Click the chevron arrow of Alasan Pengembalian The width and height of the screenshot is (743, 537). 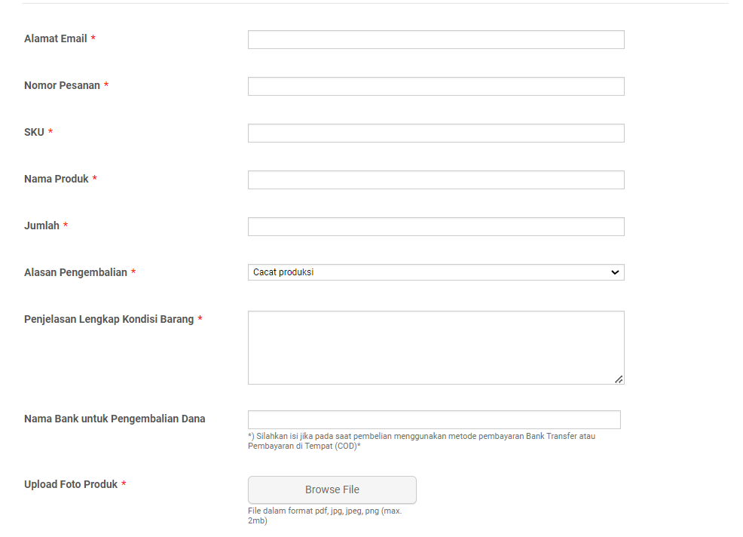pos(615,272)
